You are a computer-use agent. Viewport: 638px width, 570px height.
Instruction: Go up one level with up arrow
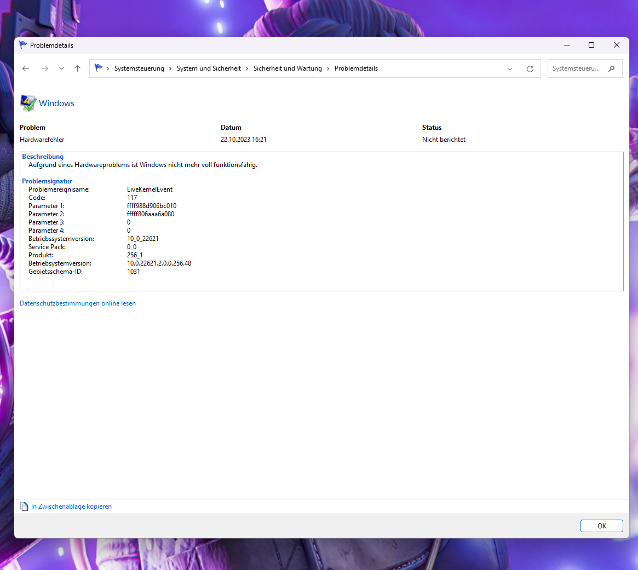pos(77,68)
